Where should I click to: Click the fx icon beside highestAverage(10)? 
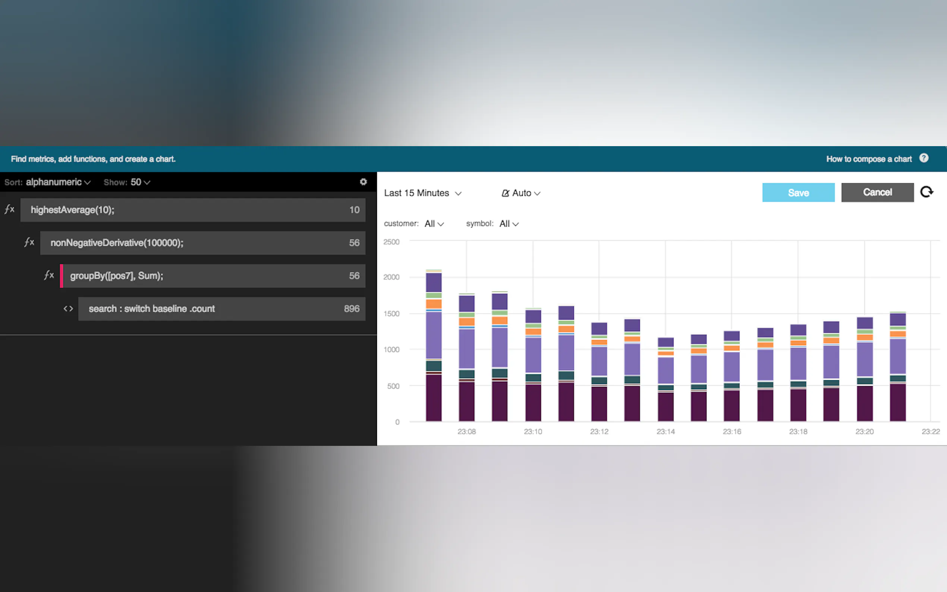click(x=9, y=210)
